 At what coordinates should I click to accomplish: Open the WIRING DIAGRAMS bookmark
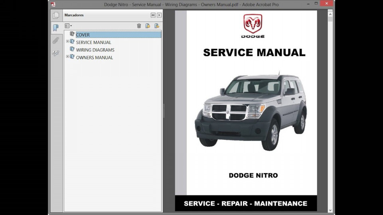pyautogui.click(x=95, y=50)
